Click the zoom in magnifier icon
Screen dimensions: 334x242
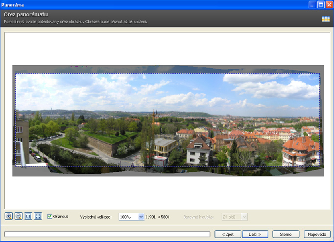tap(8, 216)
